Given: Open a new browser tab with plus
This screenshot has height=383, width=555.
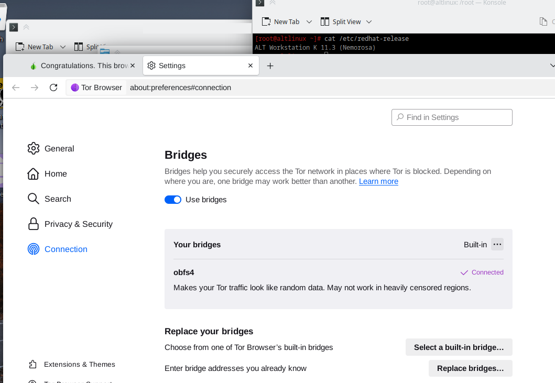Looking at the screenshot, I should click(x=270, y=66).
